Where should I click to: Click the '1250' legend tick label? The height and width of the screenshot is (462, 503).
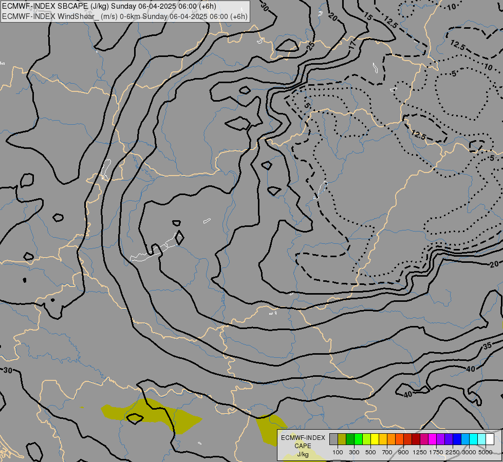420,452
